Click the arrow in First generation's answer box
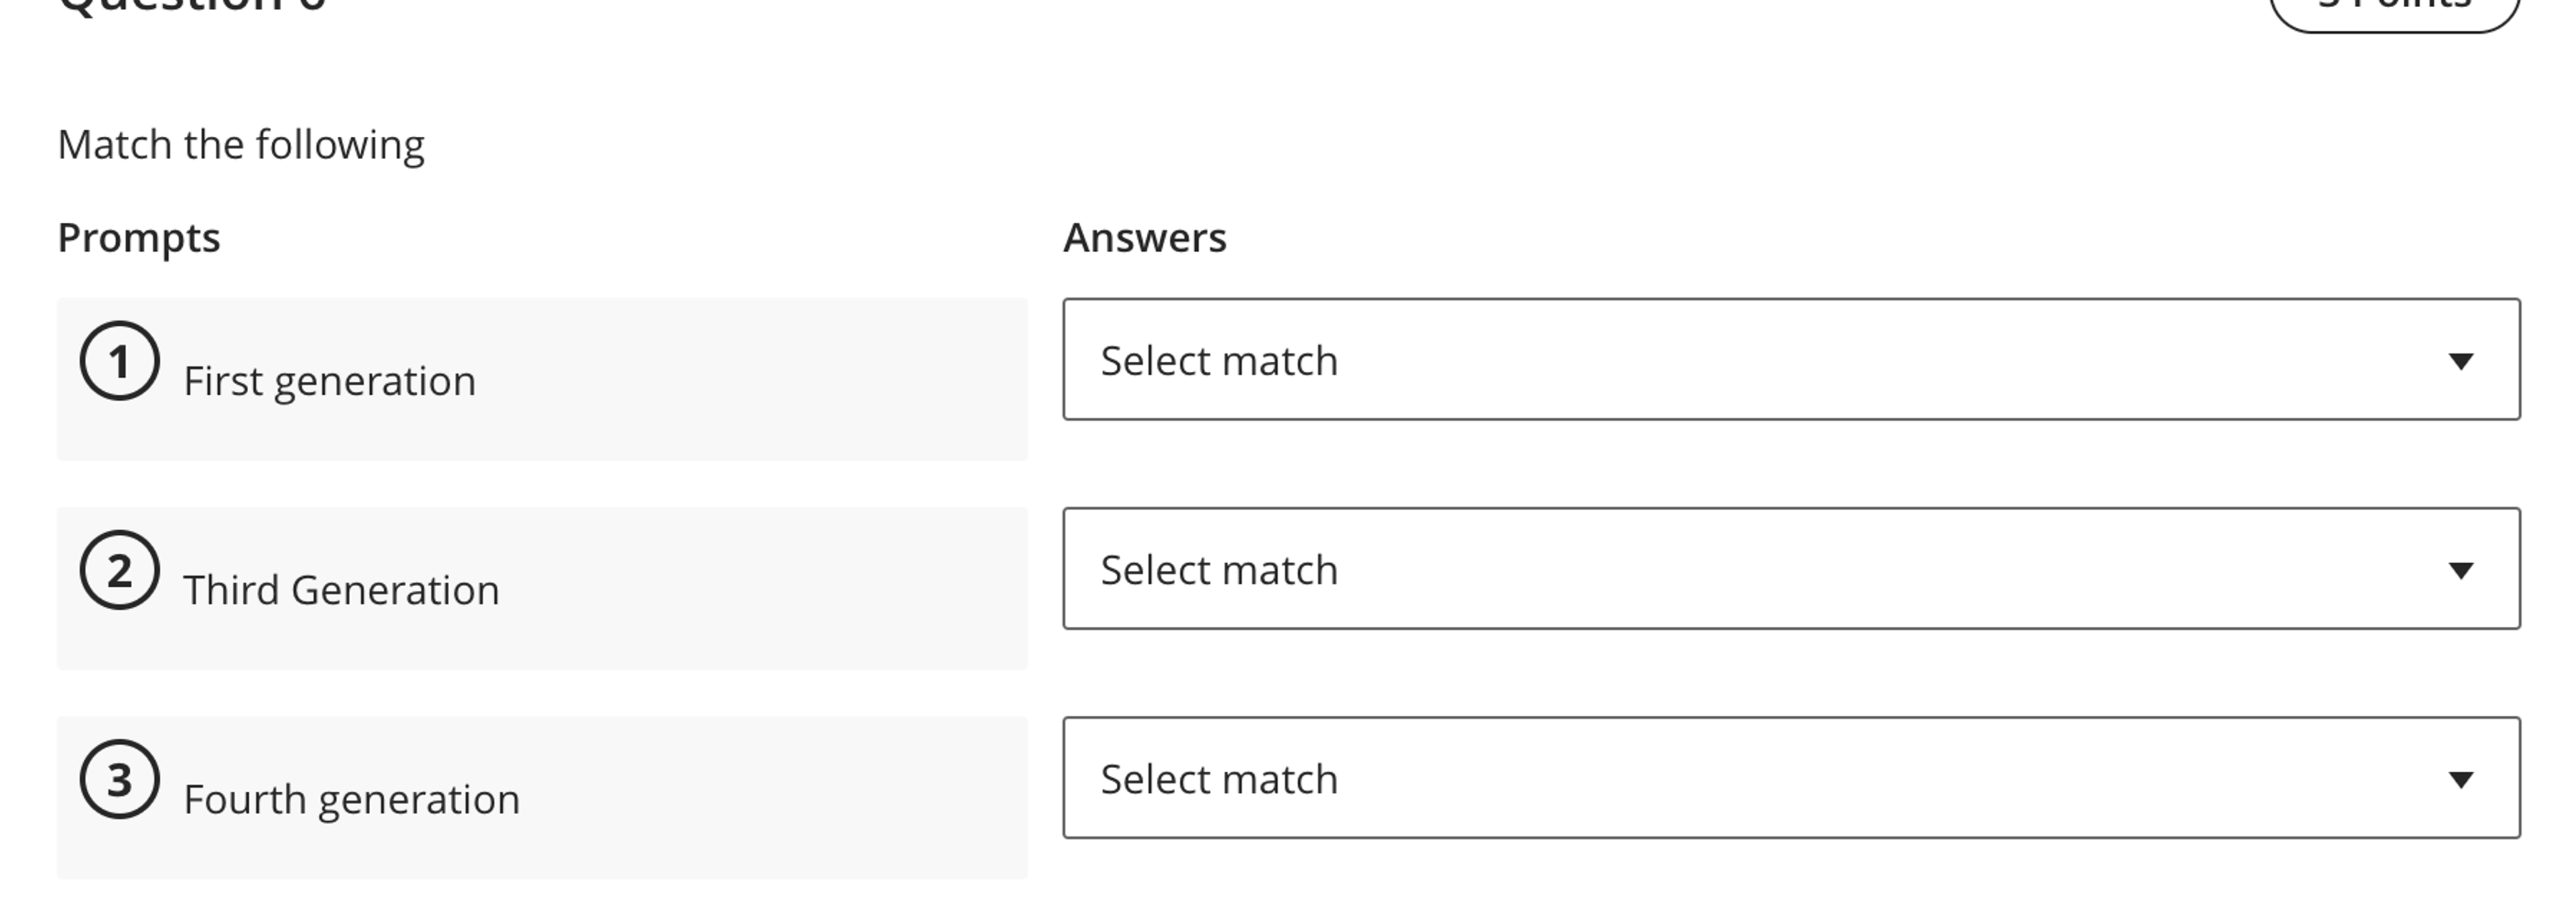The image size is (2576, 910). (x=2460, y=360)
